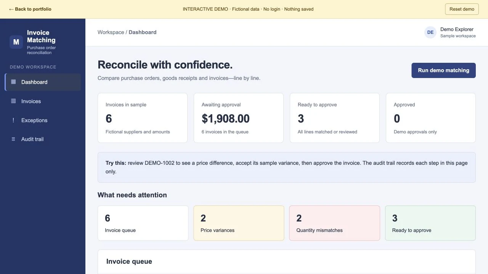Click the M app logo
The image size is (488, 274).
(16, 42)
